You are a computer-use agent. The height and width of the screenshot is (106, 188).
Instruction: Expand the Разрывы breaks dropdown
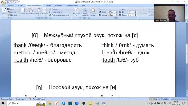click(x=54, y=9)
